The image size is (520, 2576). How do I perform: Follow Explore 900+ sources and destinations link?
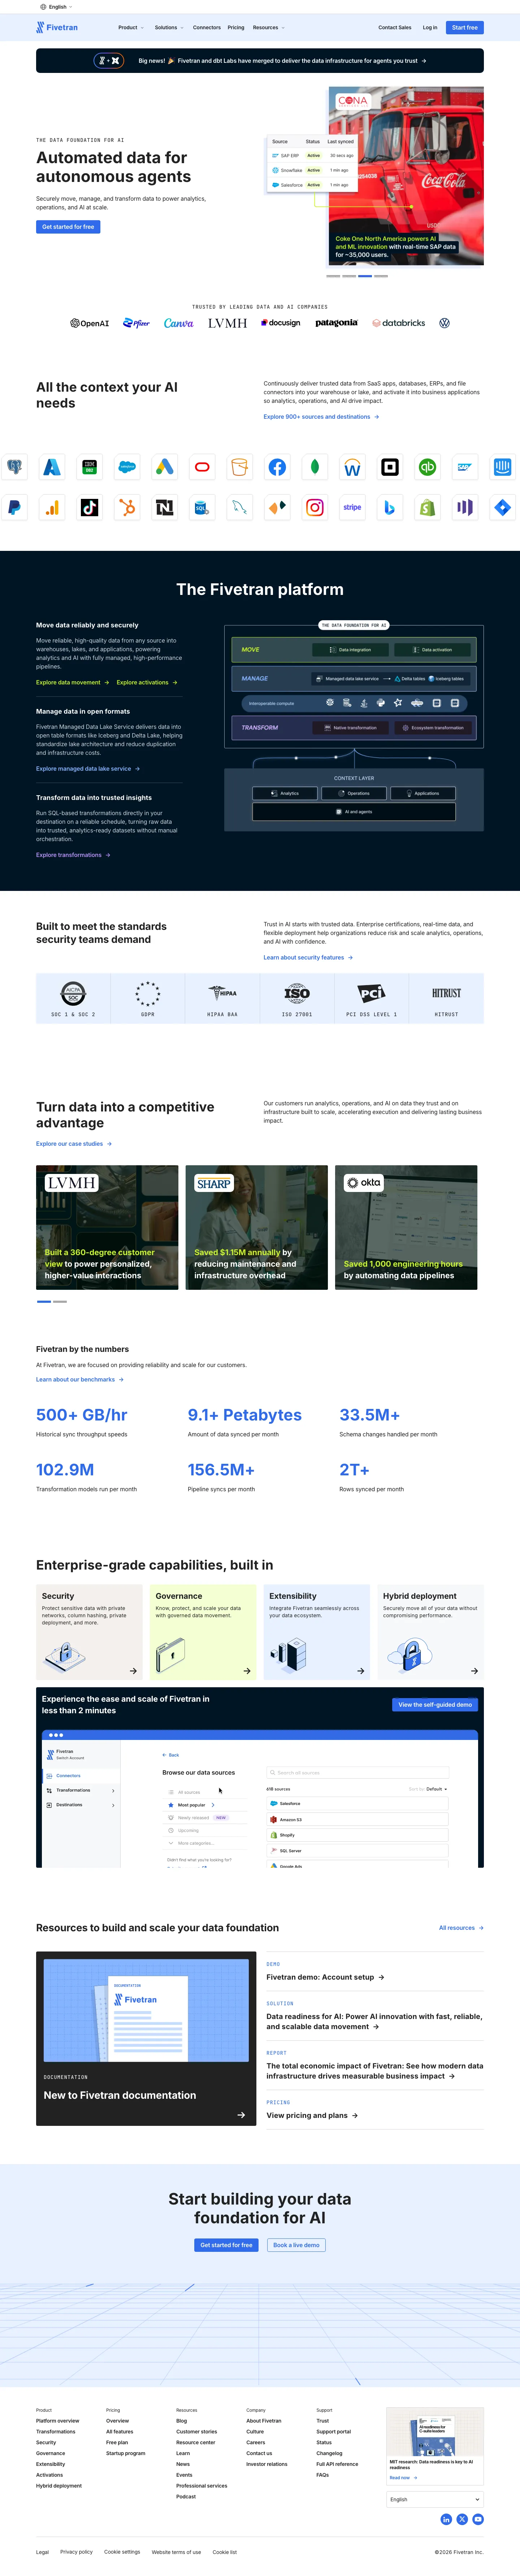[x=321, y=417]
